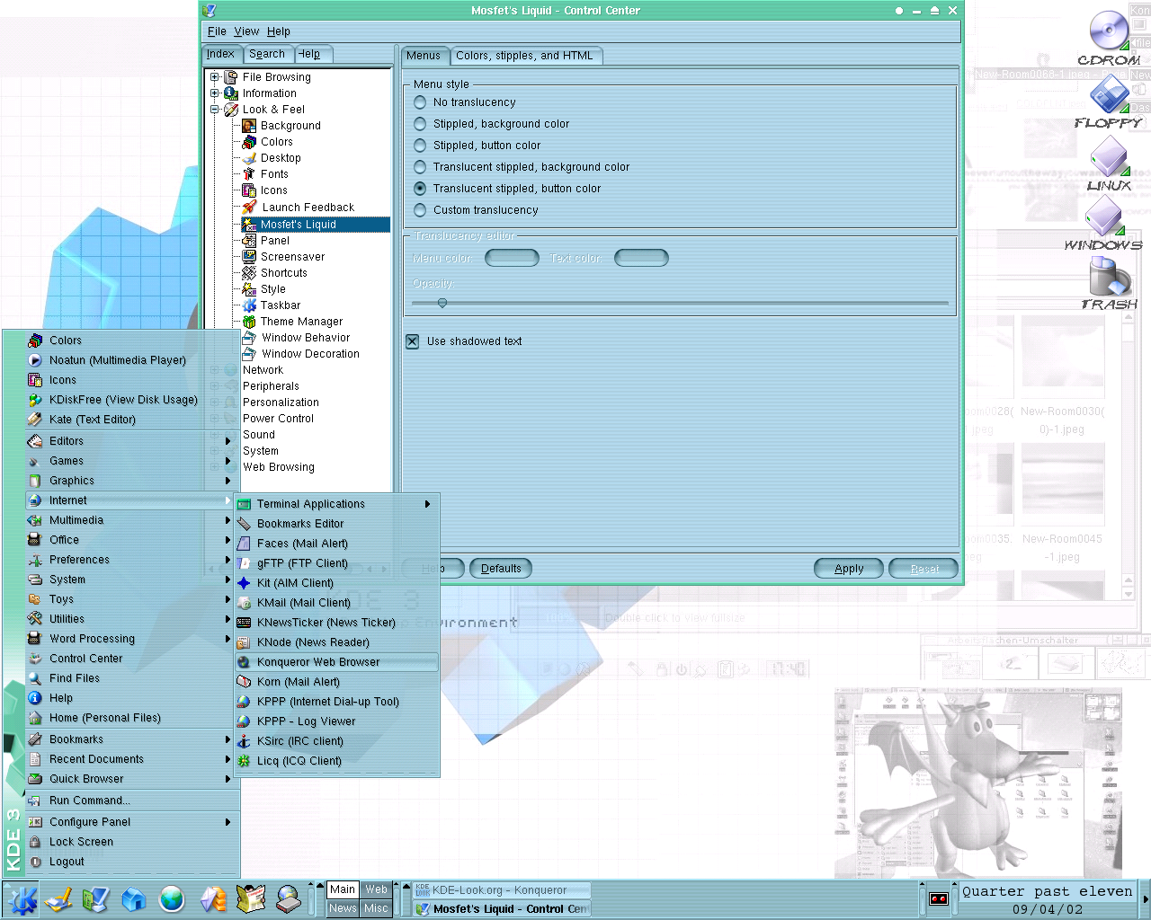The height and width of the screenshot is (920, 1151).
Task: Switch to the Search tab
Action: [267, 54]
